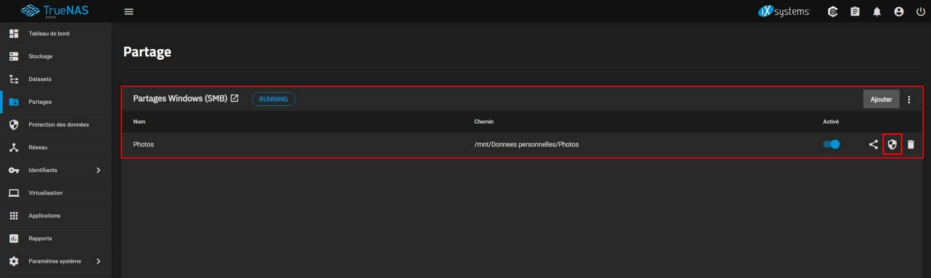Click the RUNNING service status badge
The width and height of the screenshot is (931, 278).
pos(273,99)
